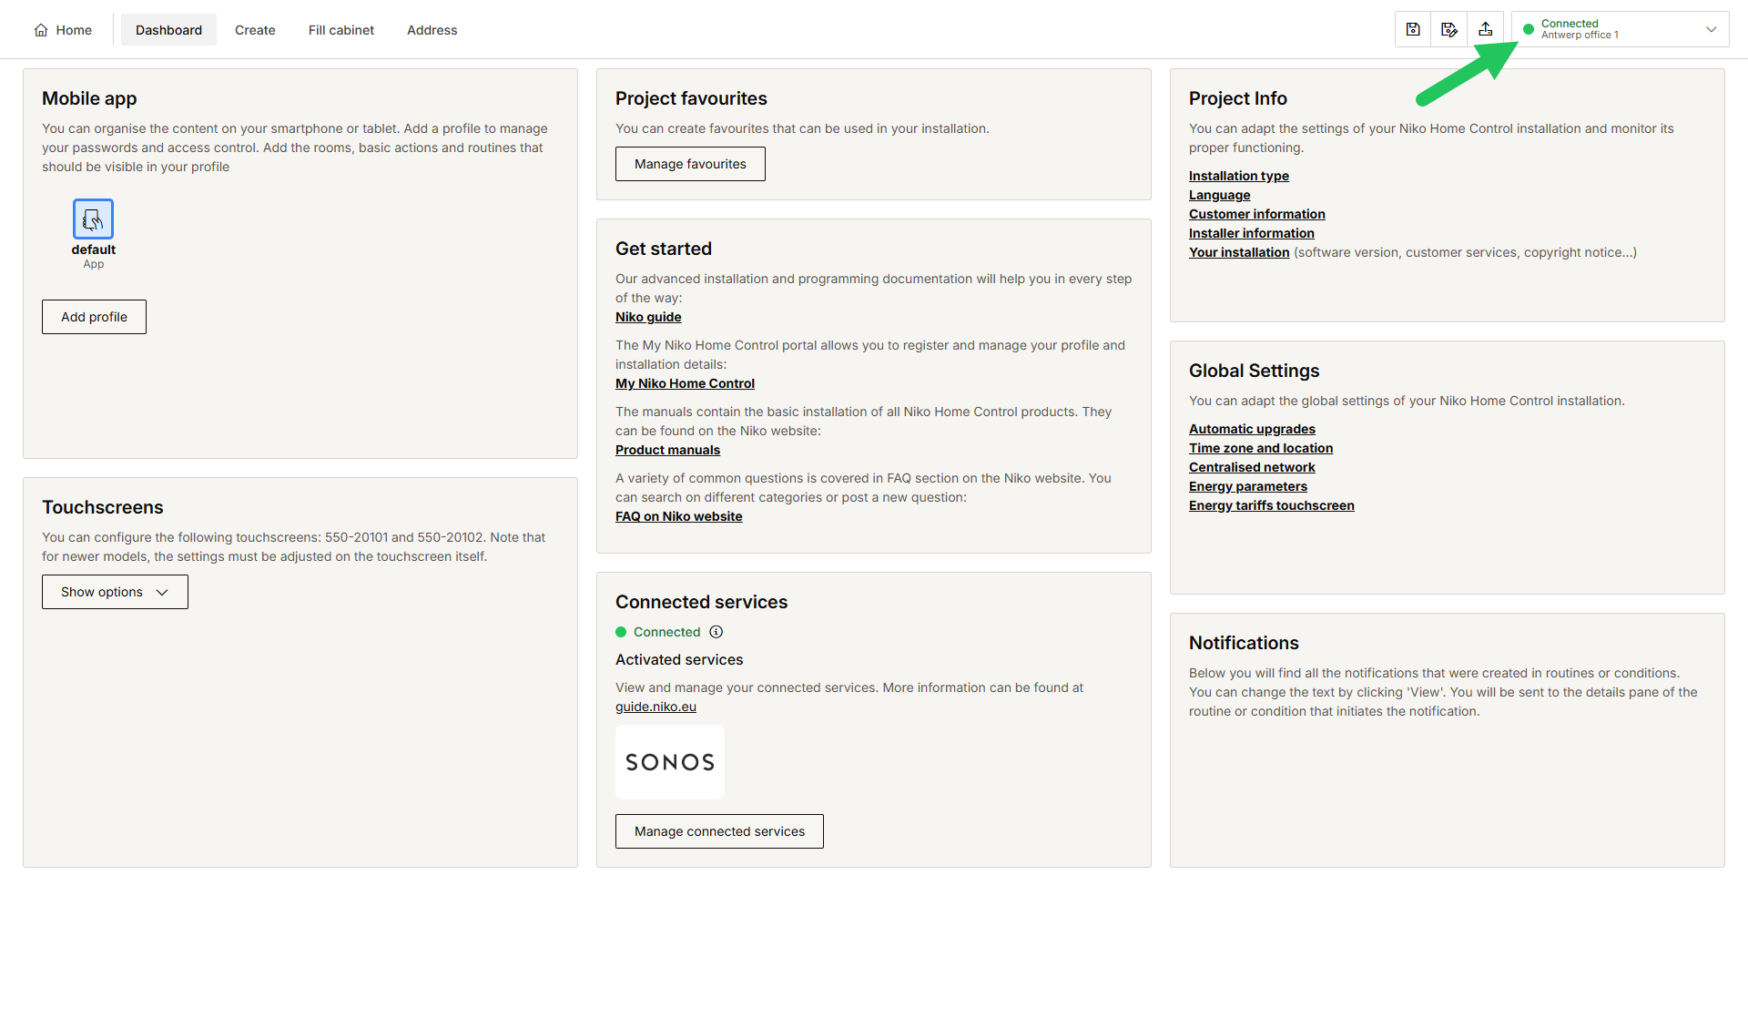Open the Customer information link
Screen dimensions: 1748x1028
1256,214
